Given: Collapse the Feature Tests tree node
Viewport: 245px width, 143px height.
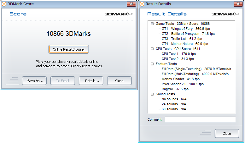Looking at the screenshot, I should pyautogui.click(x=152, y=64).
